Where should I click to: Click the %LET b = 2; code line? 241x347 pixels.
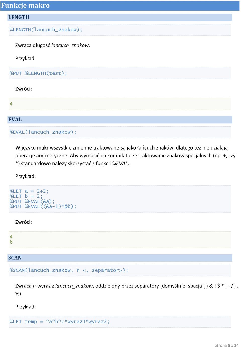click(x=26, y=196)
